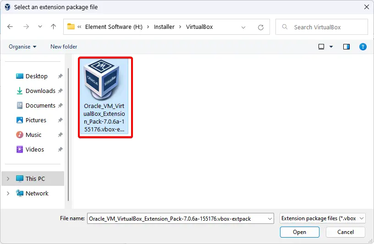Click the Open button
374x244 pixels.
coord(300,232)
